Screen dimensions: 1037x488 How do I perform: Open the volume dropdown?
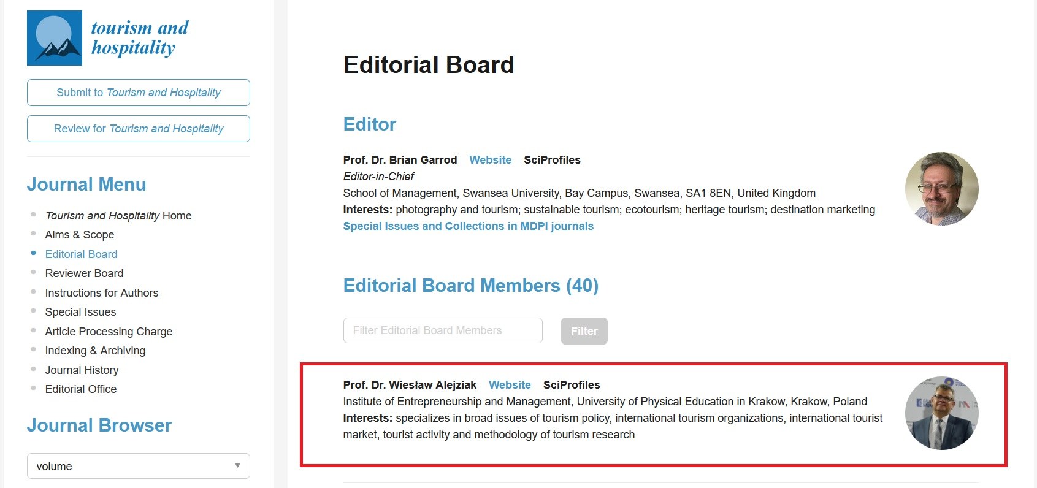coord(138,466)
